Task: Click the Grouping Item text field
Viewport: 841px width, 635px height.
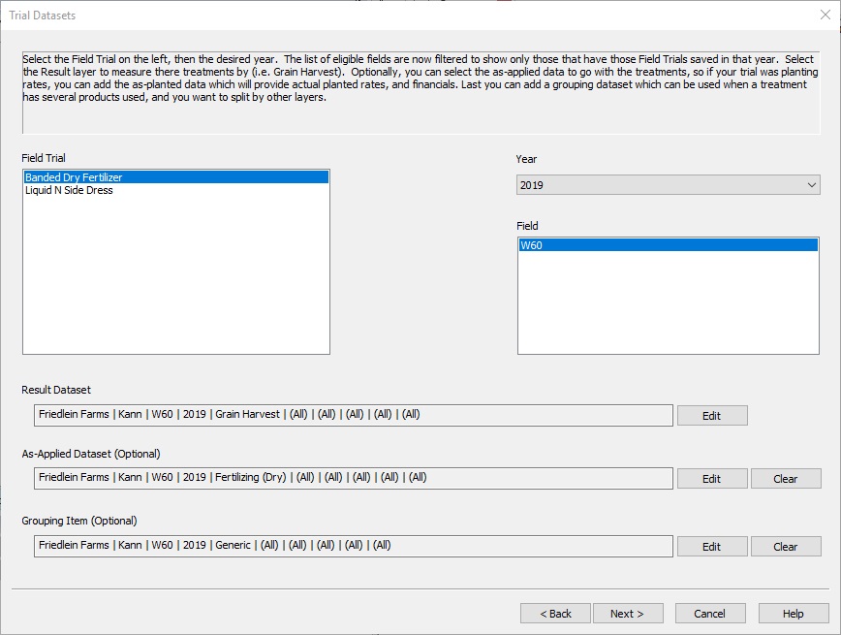Action: click(353, 546)
